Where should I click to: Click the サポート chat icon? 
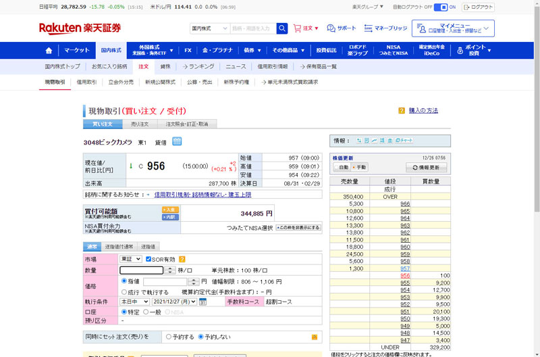coord(341,28)
